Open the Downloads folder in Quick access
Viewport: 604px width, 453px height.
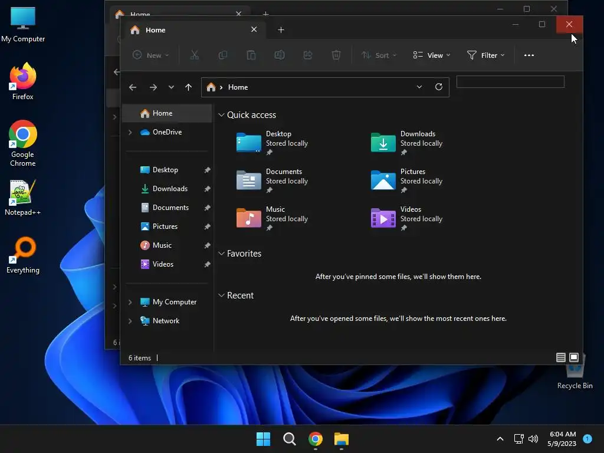tap(406, 143)
